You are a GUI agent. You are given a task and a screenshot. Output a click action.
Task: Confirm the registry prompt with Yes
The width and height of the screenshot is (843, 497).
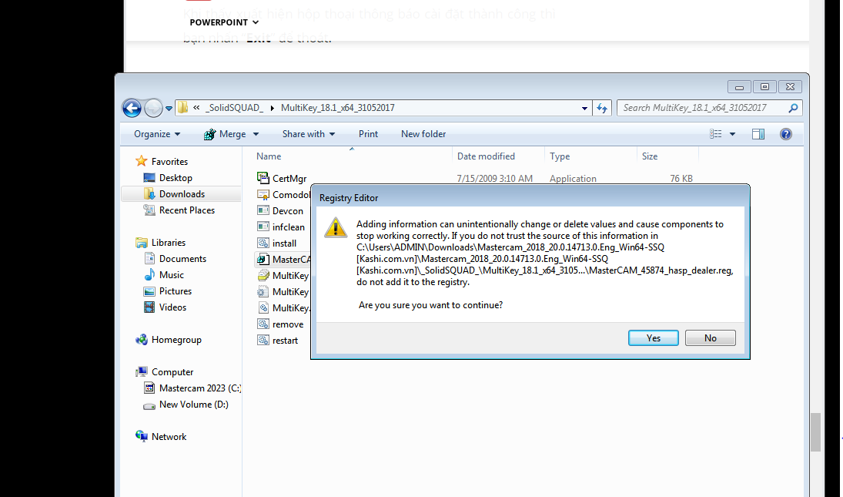point(653,338)
